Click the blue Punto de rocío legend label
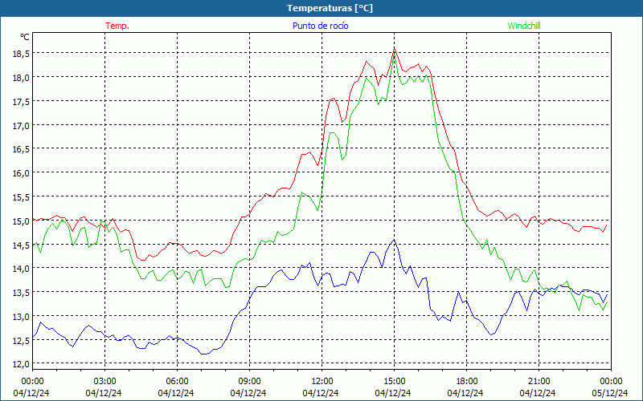The image size is (643, 401). pyautogui.click(x=320, y=26)
